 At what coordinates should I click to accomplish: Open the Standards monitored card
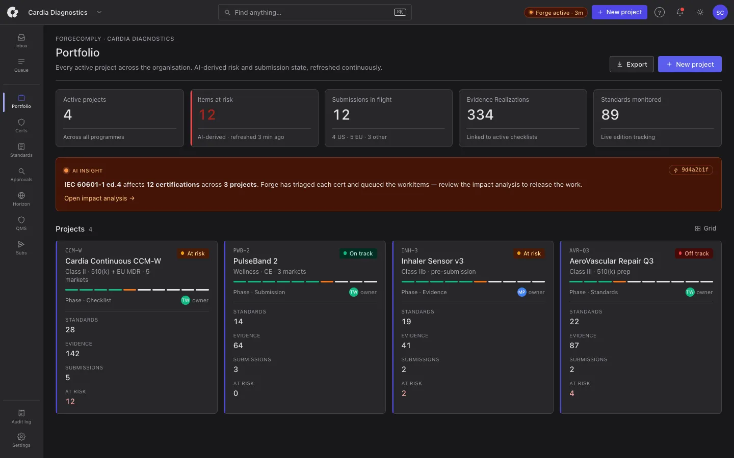pos(658,118)
